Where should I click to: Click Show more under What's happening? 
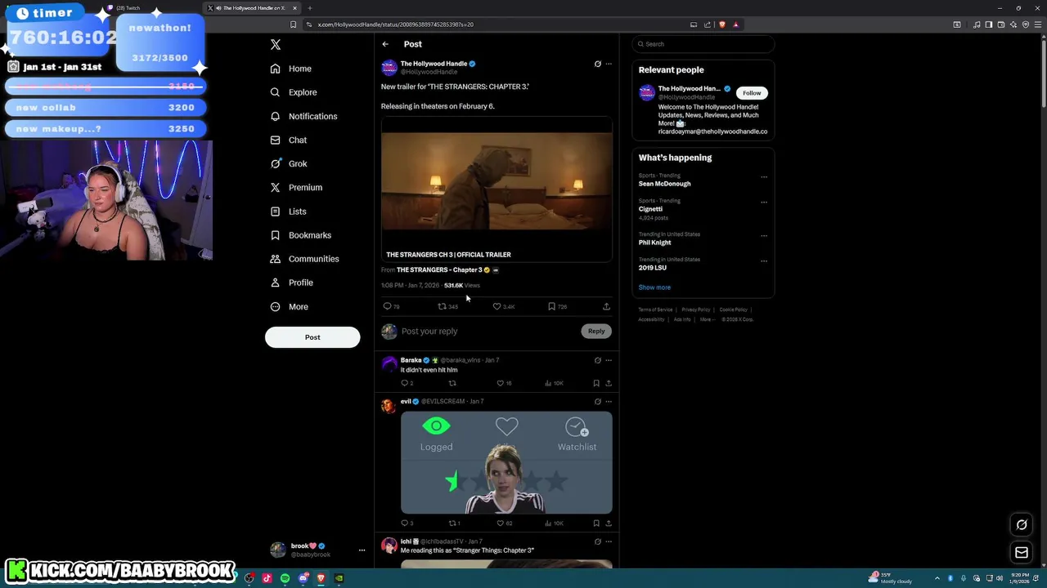(x=654, y=287)
